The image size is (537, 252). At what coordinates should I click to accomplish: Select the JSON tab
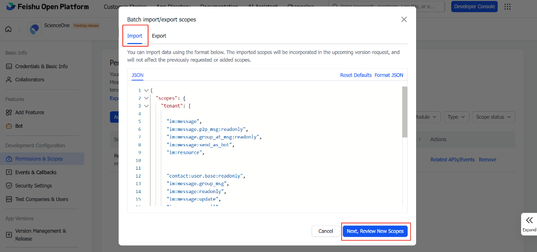coord(138,75)
